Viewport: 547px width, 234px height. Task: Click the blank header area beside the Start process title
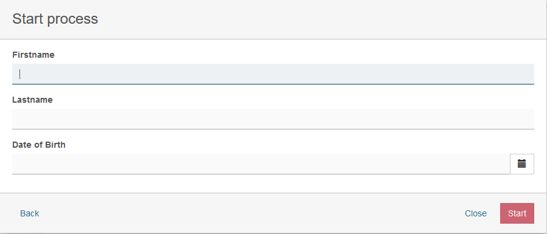pyautogui.click(x=314, y=19)
